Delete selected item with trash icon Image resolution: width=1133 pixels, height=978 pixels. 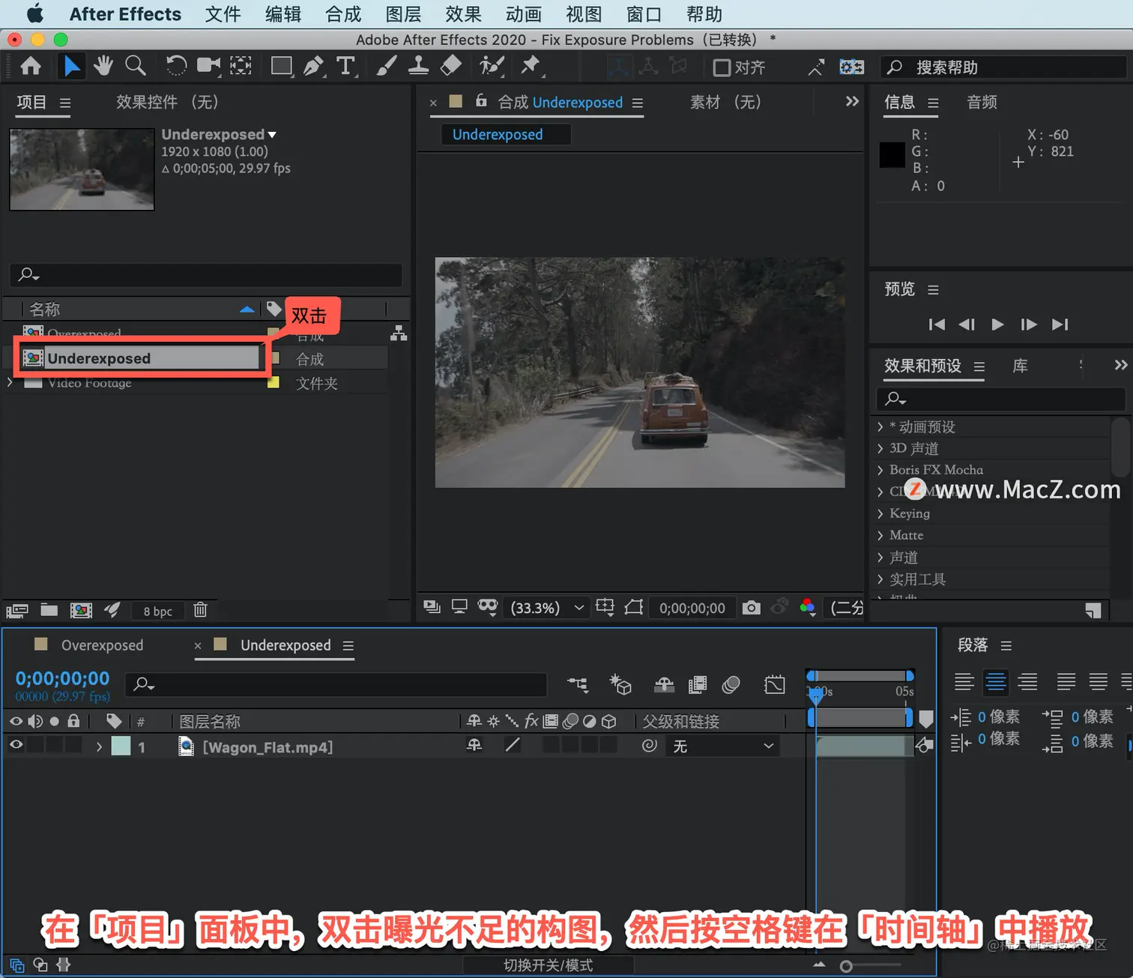coord(200,610)
